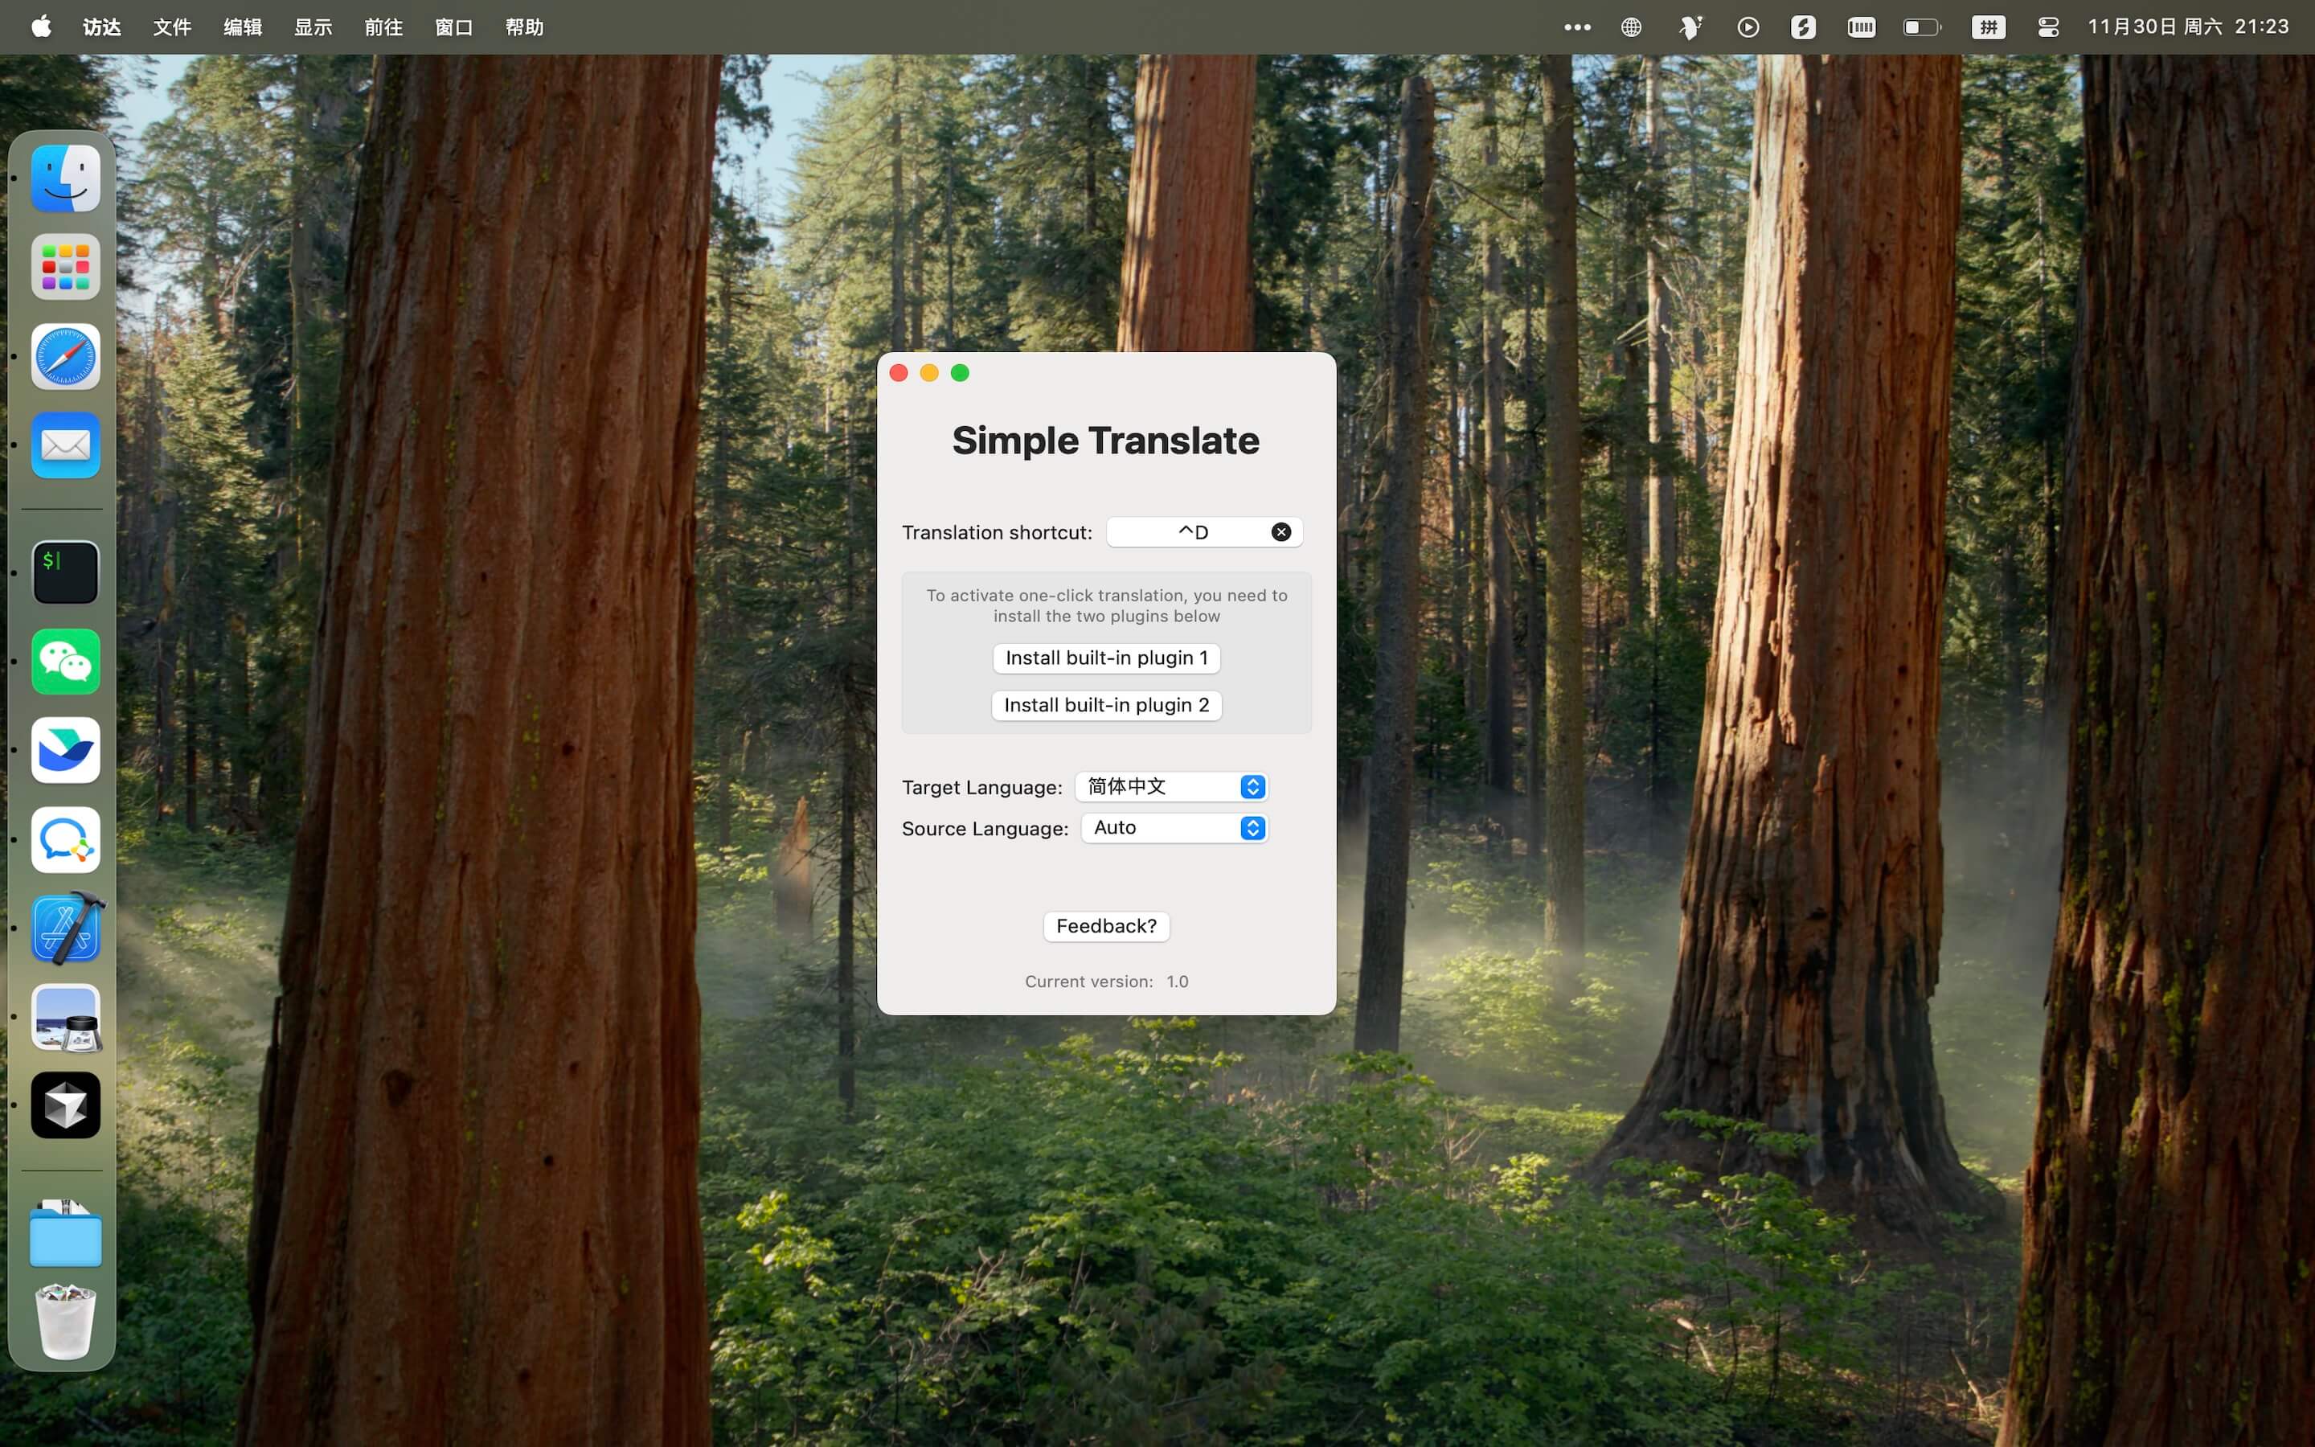The image size is (2315, 1447).
Task: Launch Xcode with the hammer icon
Action: pos(65,928)
